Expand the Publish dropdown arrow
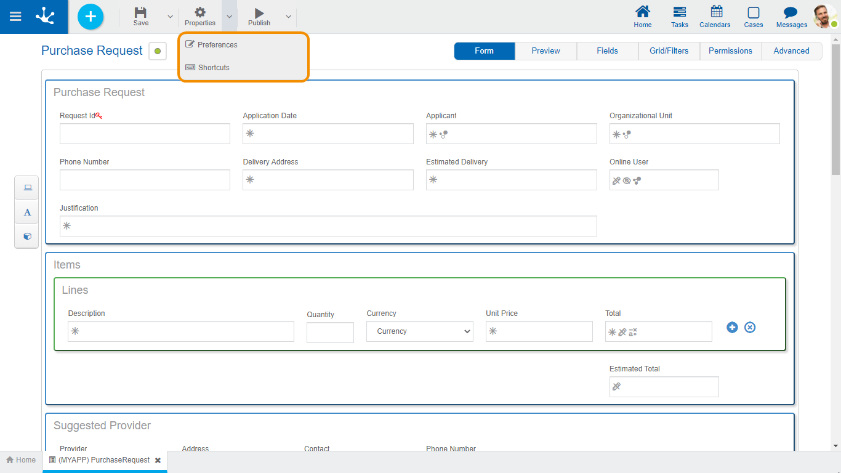The image size is (841, 473). 288,17
